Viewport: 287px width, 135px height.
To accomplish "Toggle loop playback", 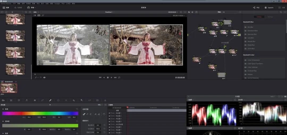I will click(x=119, y=78).
